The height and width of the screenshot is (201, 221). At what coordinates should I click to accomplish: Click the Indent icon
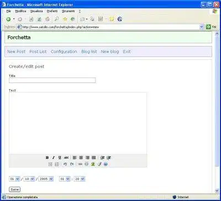(x=109, y=158)
